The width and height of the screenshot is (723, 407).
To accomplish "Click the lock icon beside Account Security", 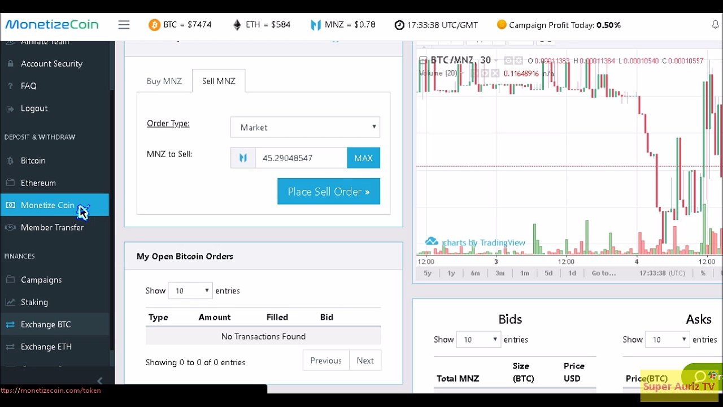I will (x=10, y=64).
